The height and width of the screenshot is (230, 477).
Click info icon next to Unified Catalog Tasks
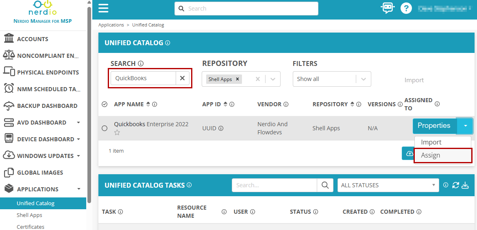pos(189,185)
